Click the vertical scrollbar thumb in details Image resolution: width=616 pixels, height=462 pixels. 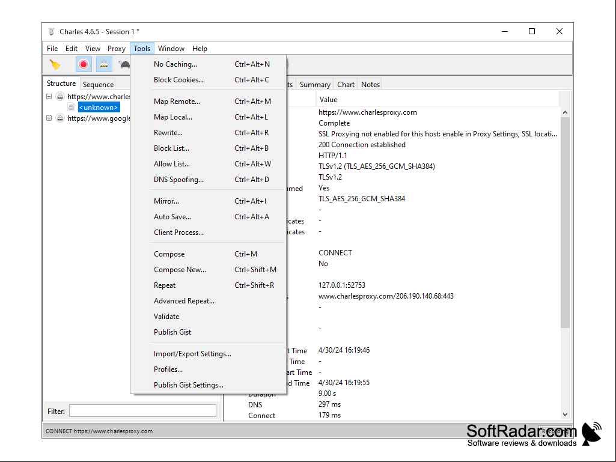pos(565,222)
